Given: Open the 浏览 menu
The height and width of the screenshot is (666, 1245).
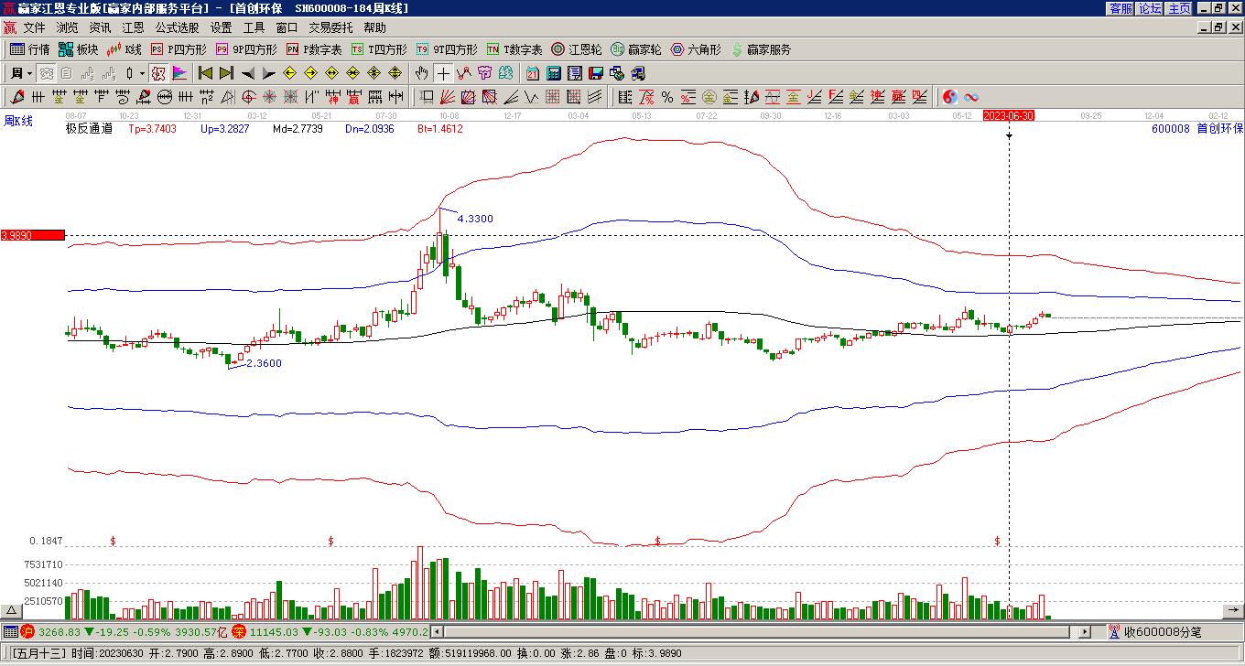Looking at the screenshot, I should 67,28.
